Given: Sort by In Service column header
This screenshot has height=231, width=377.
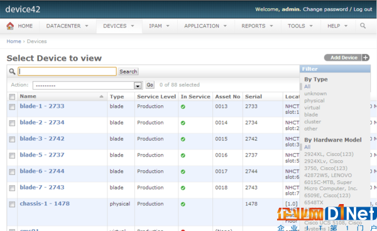Looking at the screenshot, I should [x=195, y=96].
